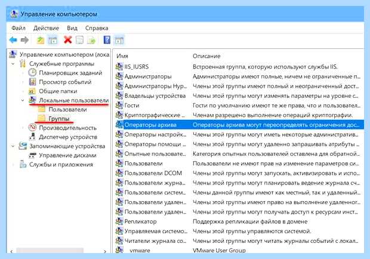This screenshot has width=370, height=259.
Task: Collapse the Служебные программы tree node
Action: click(13, 64)
